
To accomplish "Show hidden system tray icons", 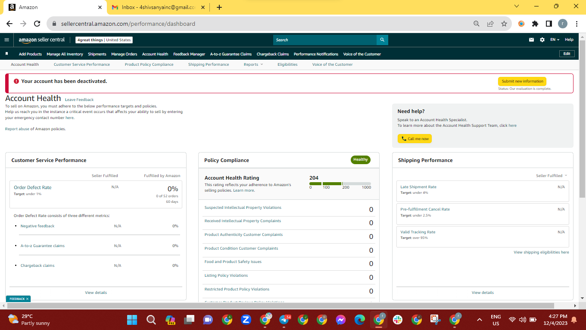I will (479, 320).
